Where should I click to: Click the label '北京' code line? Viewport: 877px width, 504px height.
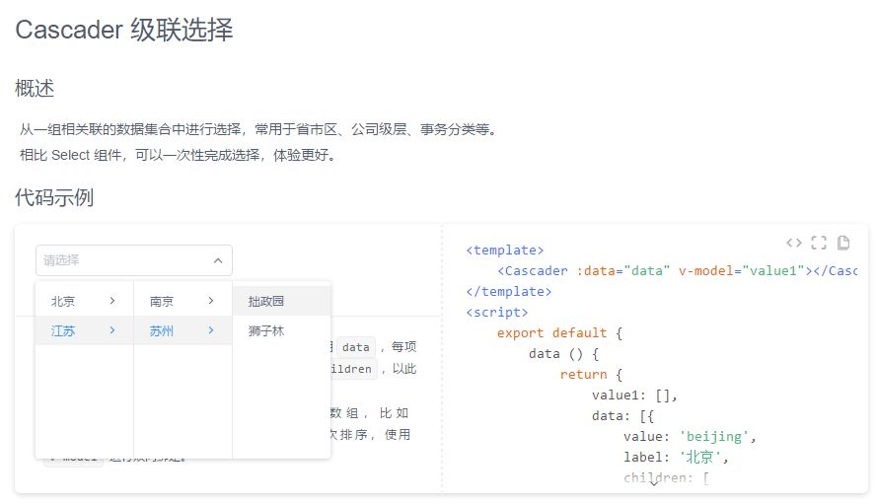(676, 458)
